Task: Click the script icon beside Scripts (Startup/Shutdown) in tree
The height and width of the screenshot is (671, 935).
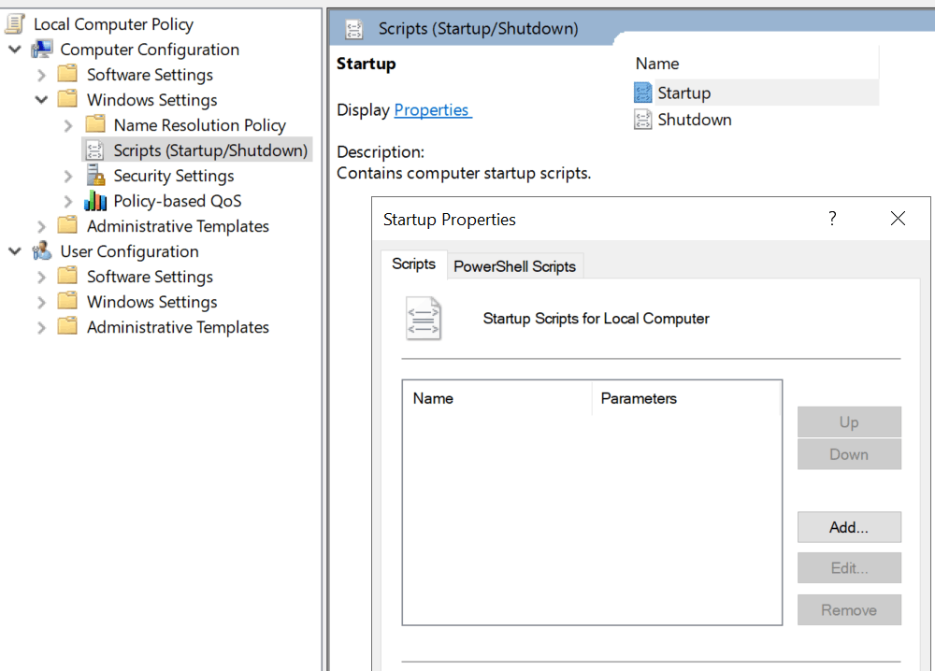Action: pyautogui.click(x=94, y=150)
